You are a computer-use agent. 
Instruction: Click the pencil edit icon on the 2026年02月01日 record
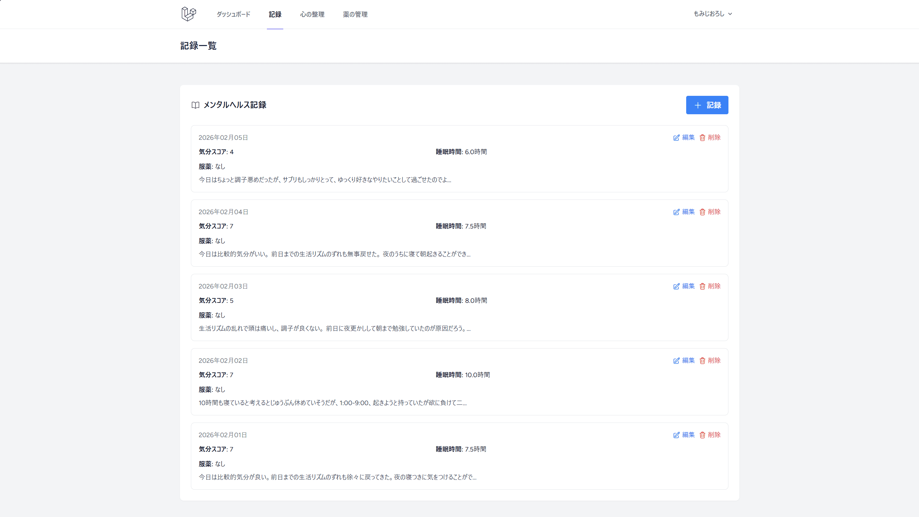676,435
